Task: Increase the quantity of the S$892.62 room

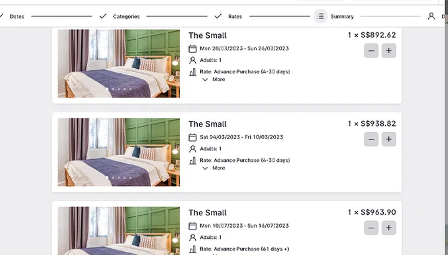Action: pos(389,51)
